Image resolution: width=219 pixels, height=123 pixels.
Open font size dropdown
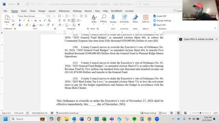(54, 16)
